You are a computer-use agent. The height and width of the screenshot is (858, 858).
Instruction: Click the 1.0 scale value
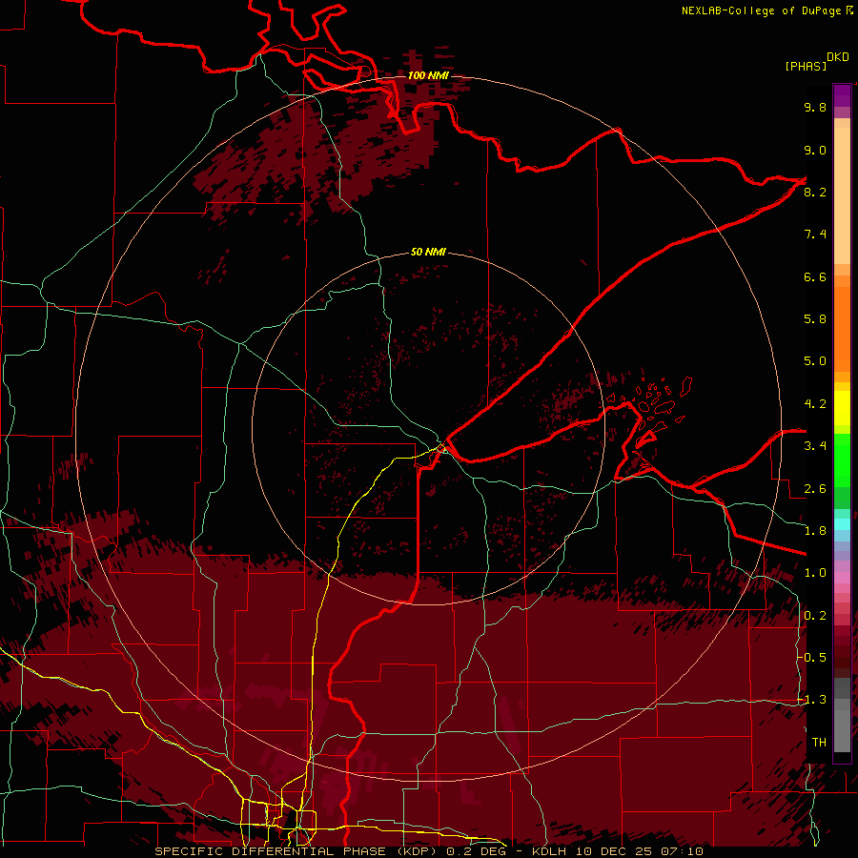click(815, 573)
